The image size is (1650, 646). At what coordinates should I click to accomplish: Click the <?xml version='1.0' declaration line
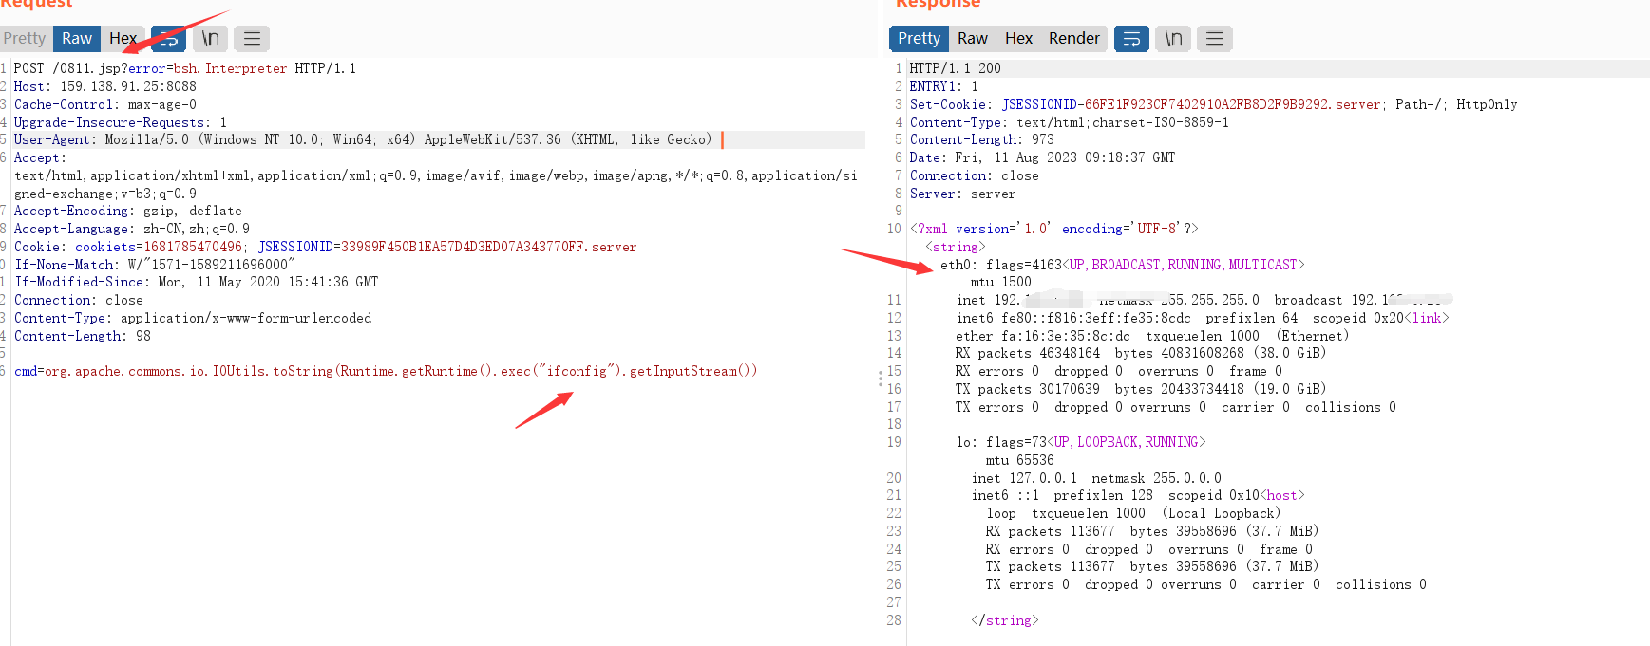coord(1053,229)
